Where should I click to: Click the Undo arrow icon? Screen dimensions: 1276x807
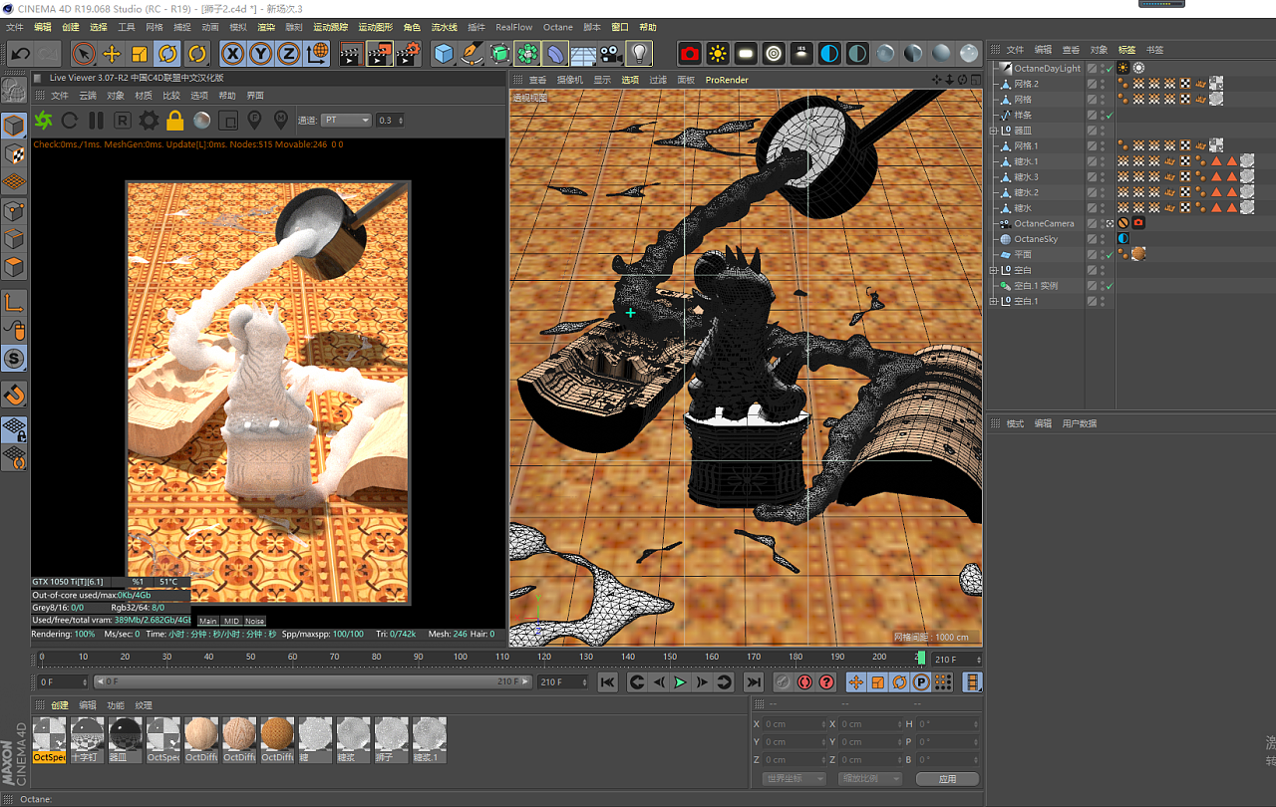[x=20, y=54]
